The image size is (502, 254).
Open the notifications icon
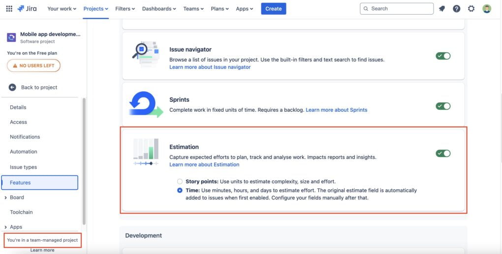pyautogui.click(x=442, y=9)
